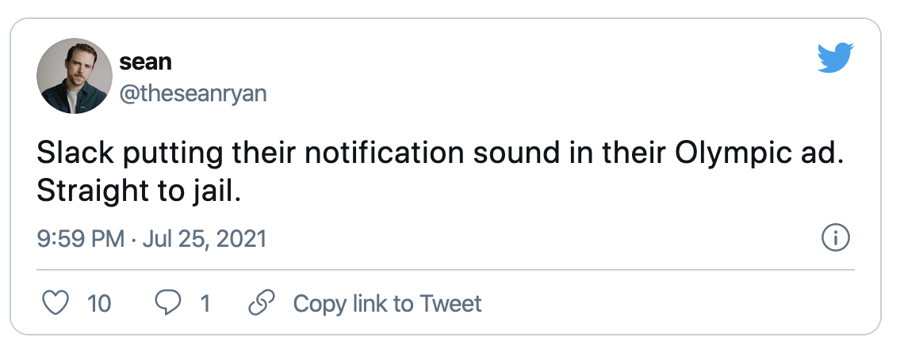Viewport: 904px width, 356px height.
Task: Click the chain link icon
Action: point(261,303)
